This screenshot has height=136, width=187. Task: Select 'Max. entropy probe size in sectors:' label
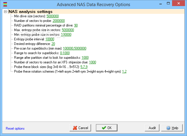click(x=37, y=30)
